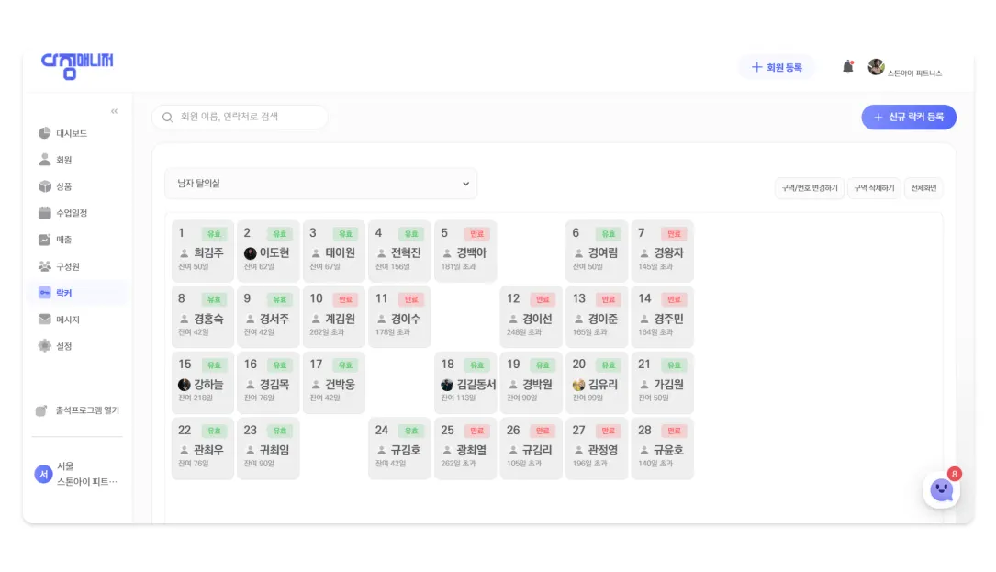Open locker 27 card for 관정영

(597, 448)
